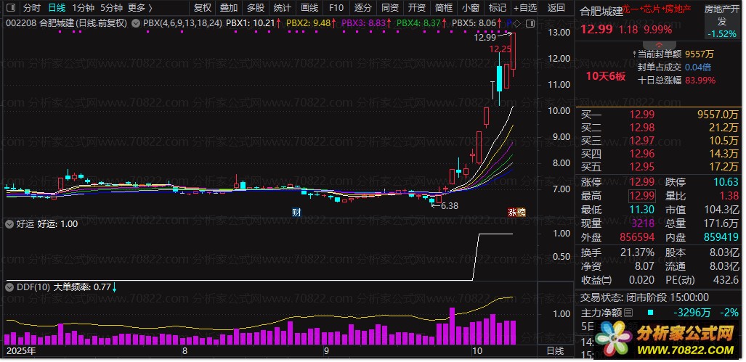Click the 同资 toolbar button
Screen dimensions: 746x362
(389, 7)
